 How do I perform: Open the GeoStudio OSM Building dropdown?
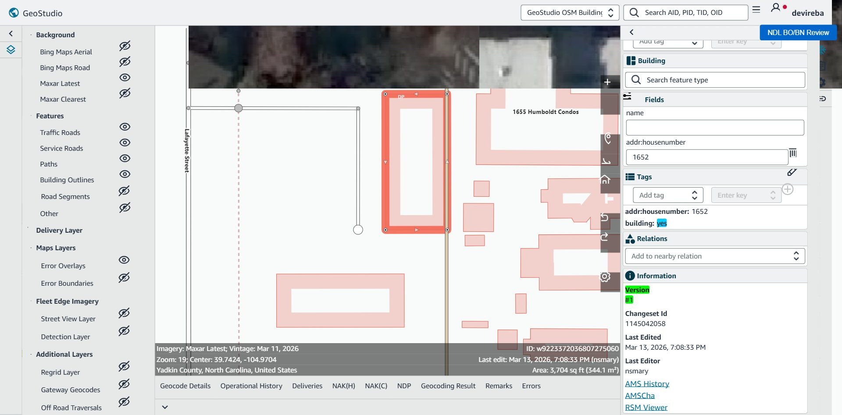(570, 12)
